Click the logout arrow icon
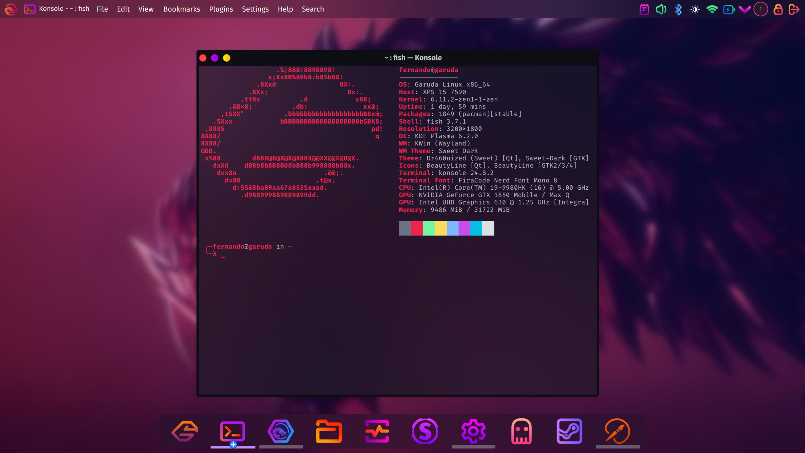Viewport: 805px width, 453px height. click(x=794, y=9)
